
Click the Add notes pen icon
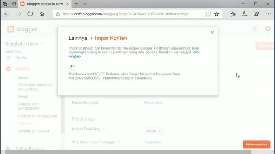[x=244, y=14]
